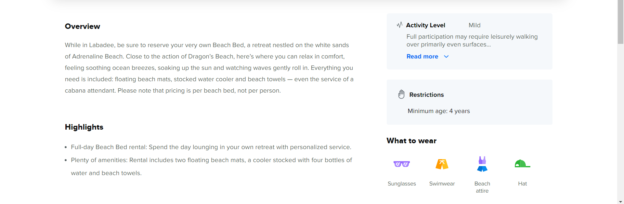The height and width of the screenshot is (204, 624).
Task: Expand the Read more chevron arrow
Action: 446,57
